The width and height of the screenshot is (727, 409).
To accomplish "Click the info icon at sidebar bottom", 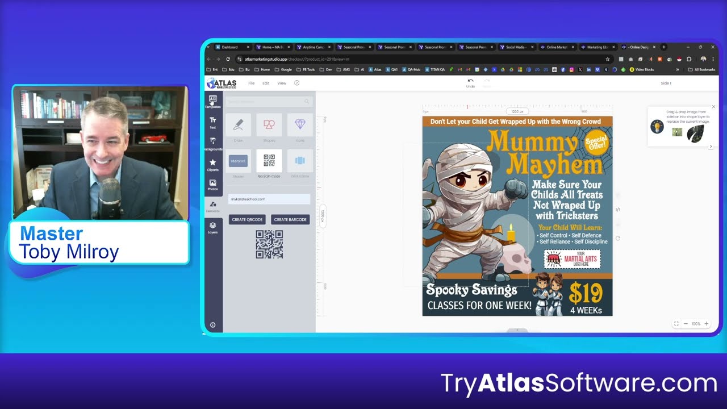I will [213, 325].
